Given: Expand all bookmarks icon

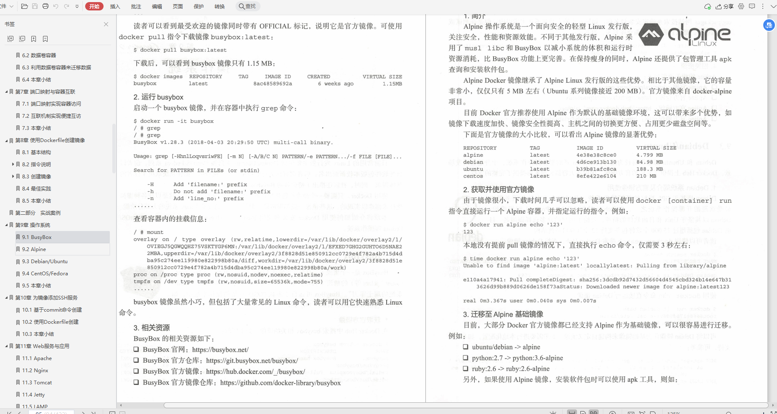Looking at the screenshot, I should pyautogui.click(x=10, y=39).
